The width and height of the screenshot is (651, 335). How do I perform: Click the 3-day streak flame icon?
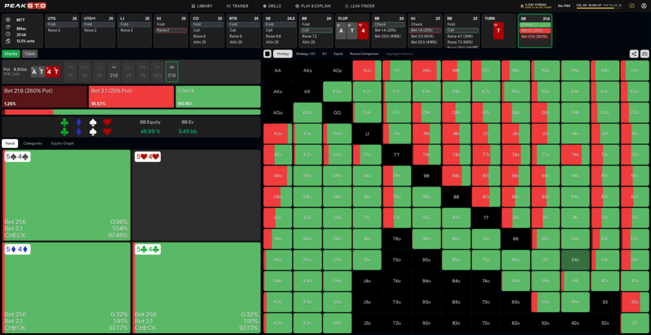[x=522, y=6]
